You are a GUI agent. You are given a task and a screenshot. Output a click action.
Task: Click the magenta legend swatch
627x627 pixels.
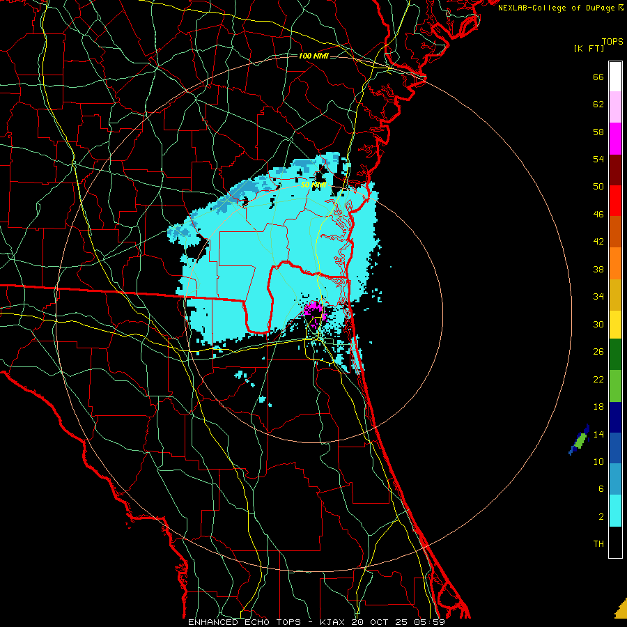click(615, 139)
